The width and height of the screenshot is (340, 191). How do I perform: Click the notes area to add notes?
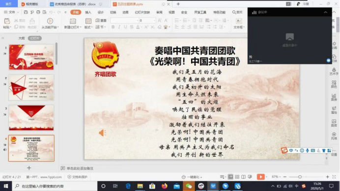80,168
